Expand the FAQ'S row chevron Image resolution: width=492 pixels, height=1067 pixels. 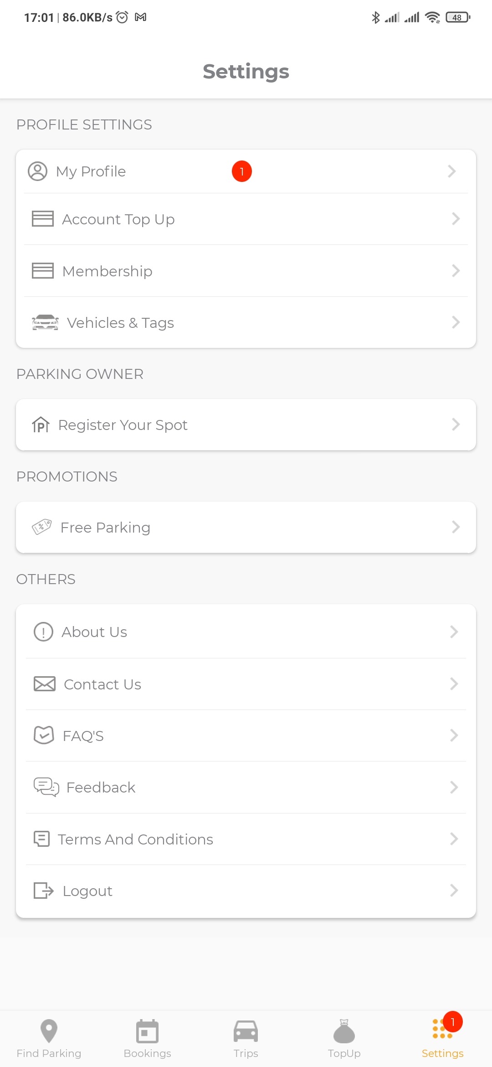pyautogui.click(x=454, y=736)
